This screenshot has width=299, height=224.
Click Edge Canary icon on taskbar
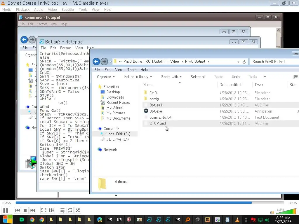pos(99,220)
